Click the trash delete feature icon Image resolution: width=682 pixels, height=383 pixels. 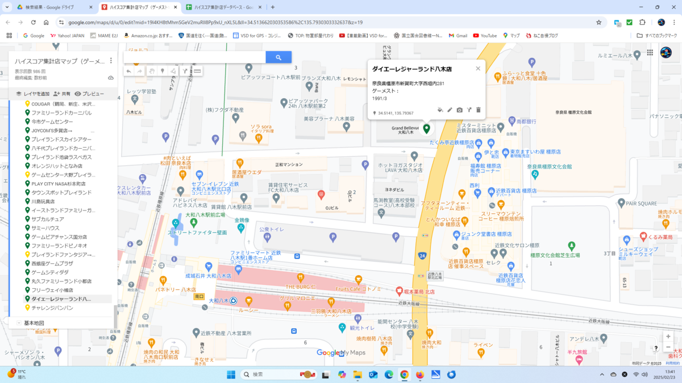click(x=479, y=110)
